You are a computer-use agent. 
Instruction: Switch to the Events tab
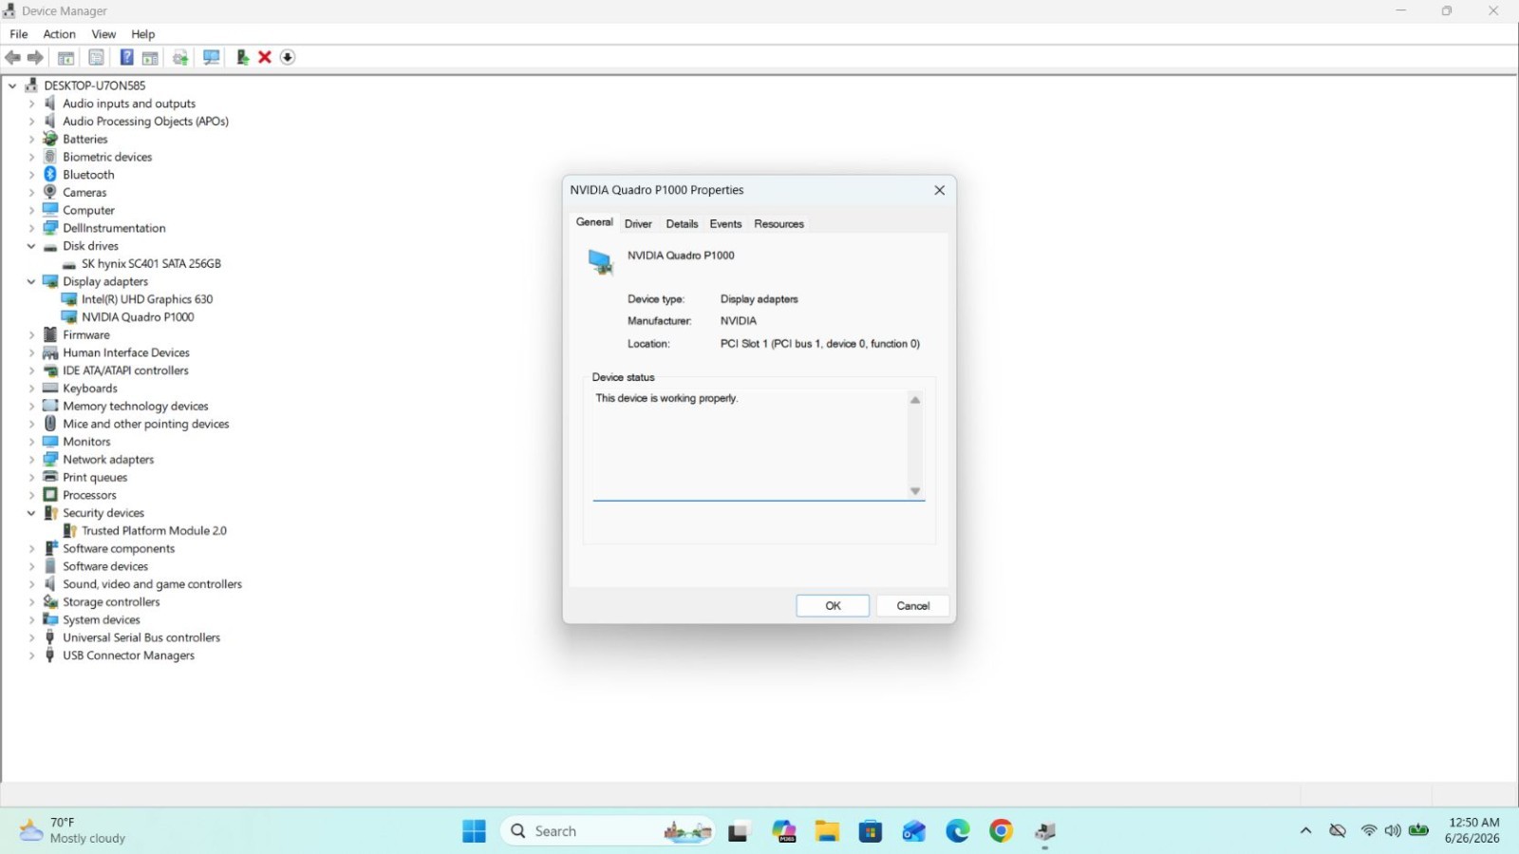(725, 224)
